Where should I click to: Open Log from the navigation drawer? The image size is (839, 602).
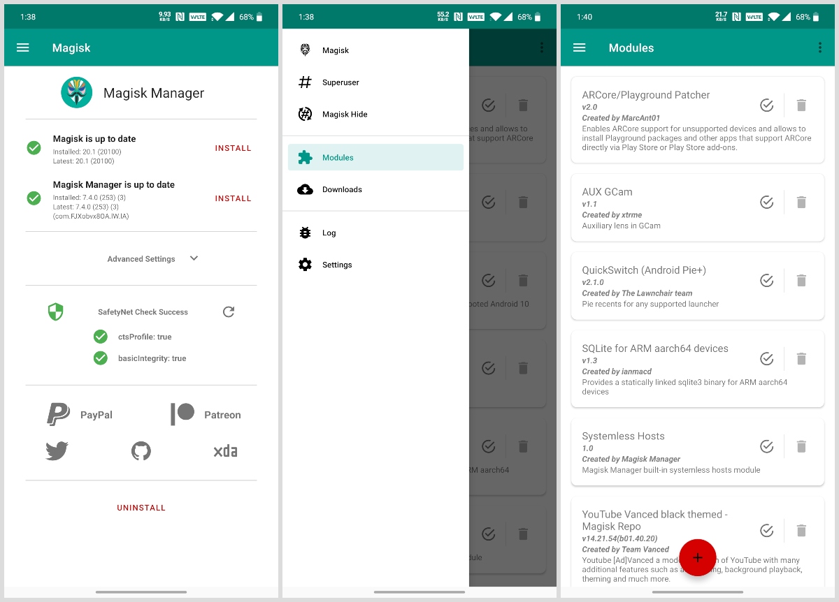point(375,233)
